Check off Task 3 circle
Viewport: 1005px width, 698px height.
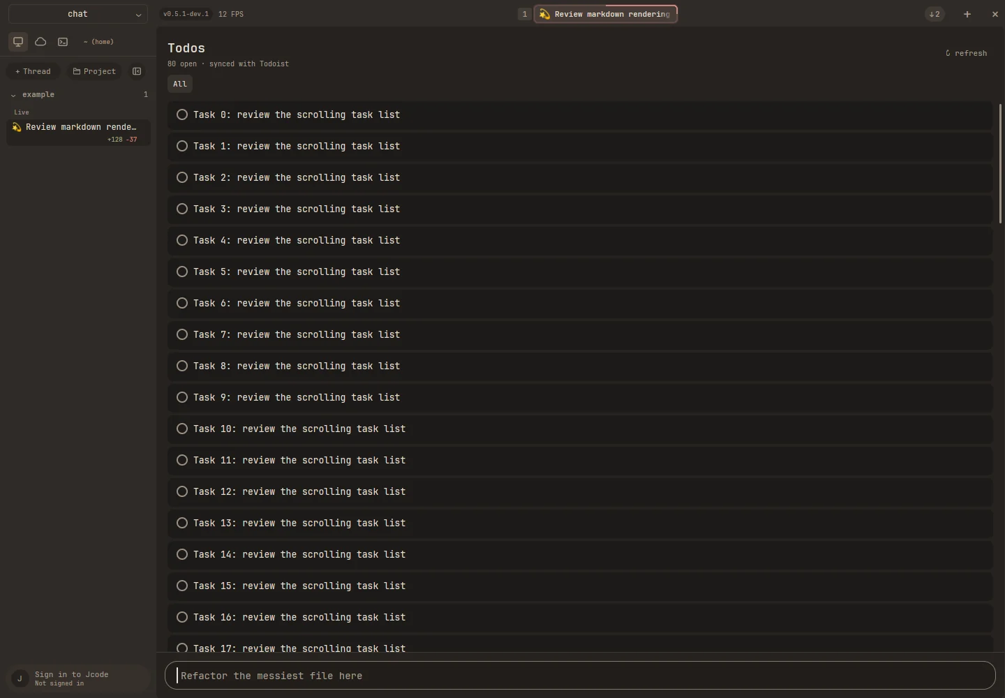[x=182, y=209]
